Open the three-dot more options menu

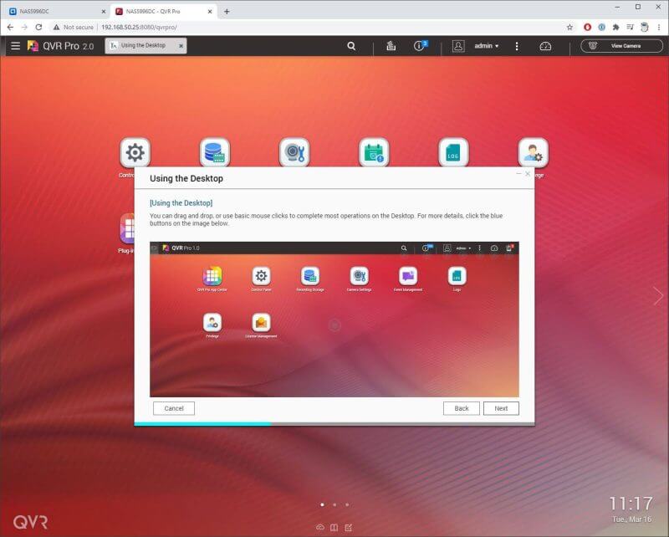tap(517, 46)
